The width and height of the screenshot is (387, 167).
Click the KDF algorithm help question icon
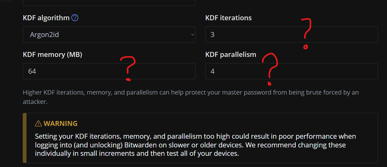tap(75, 18)
